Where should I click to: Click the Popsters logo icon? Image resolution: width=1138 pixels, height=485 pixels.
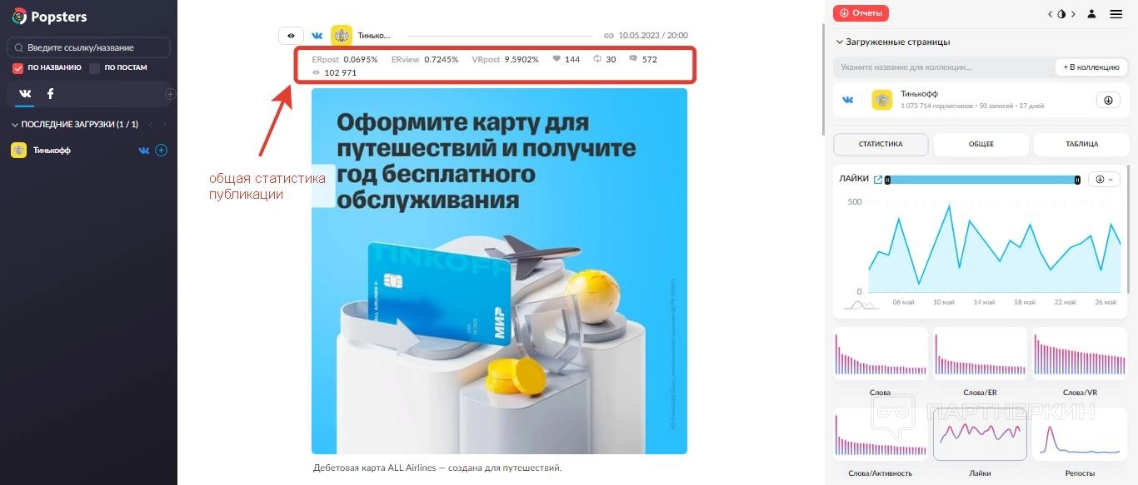[x=19, y=17]
